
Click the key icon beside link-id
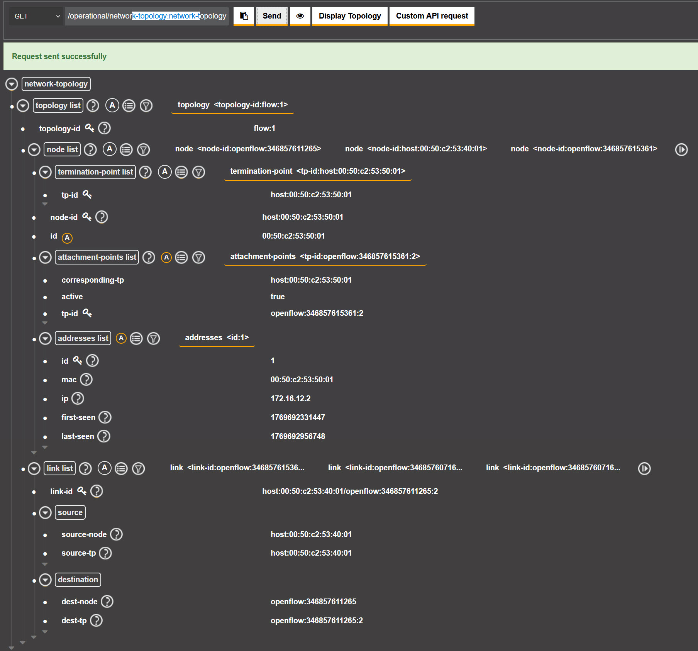point(81,491)
